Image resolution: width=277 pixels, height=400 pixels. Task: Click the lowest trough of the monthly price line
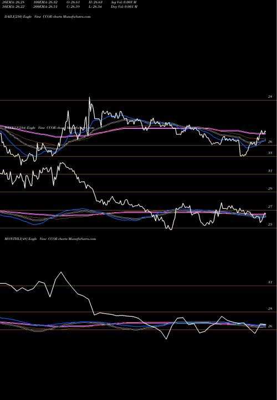pyautogui.click(x=166, y=339)
